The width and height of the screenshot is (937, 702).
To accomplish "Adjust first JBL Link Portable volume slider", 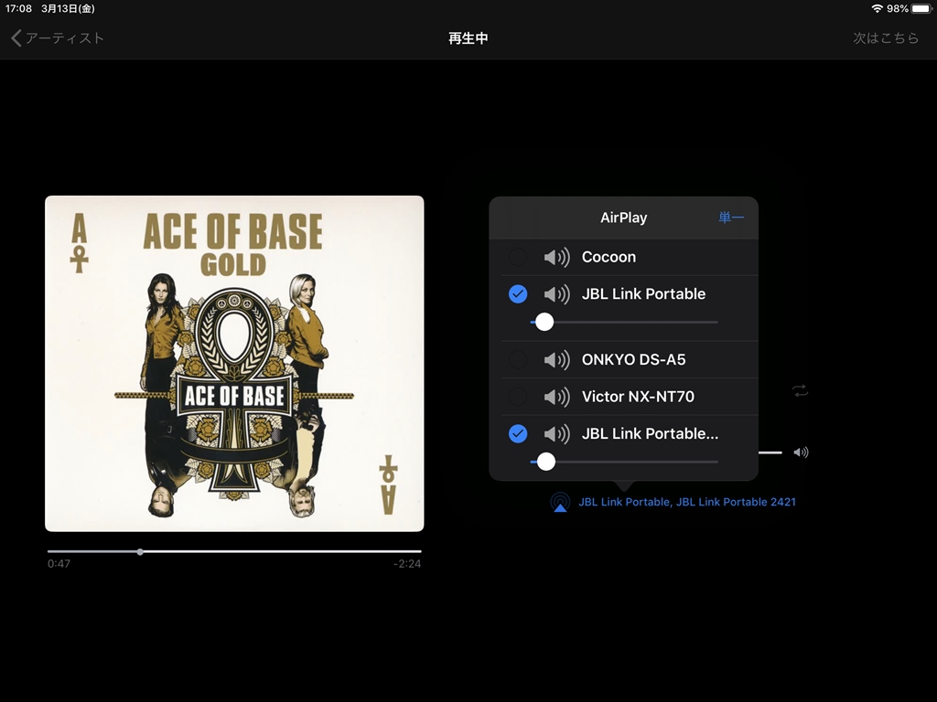I will point(624,323).
